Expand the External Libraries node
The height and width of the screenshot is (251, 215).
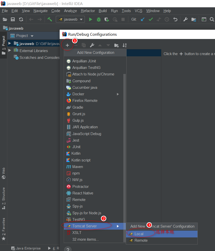[10, 50]
